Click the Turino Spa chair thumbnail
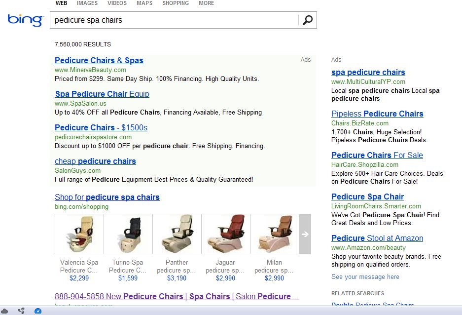462x315 pixels. 128,234
